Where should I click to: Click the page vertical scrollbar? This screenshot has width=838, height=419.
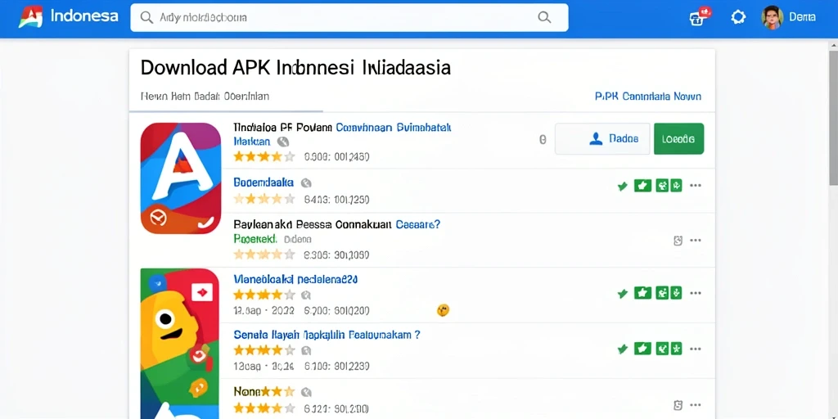point(833,118)
